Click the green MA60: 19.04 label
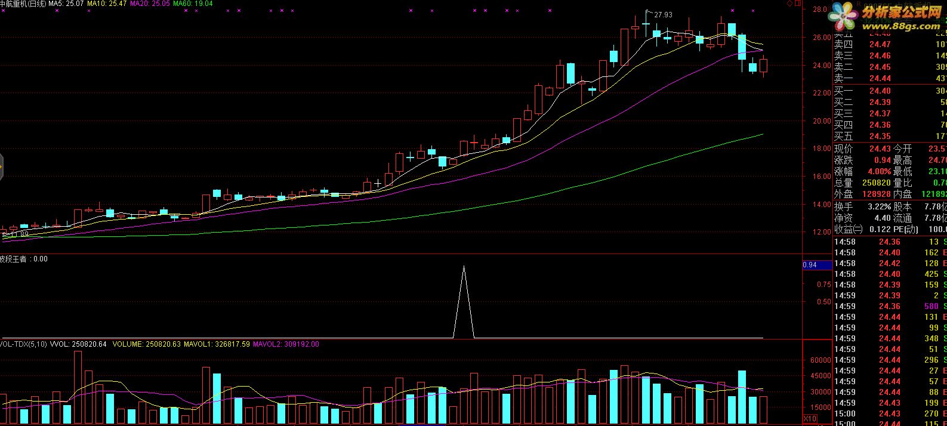 (193, 4)
